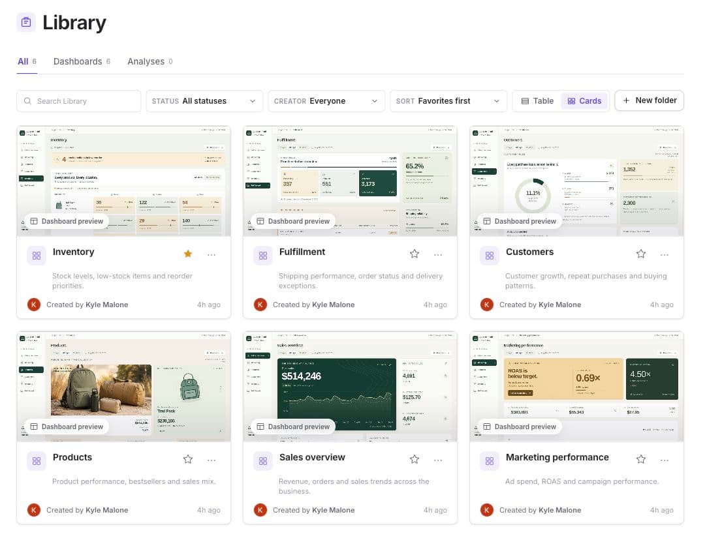Click the magnifier icon in Search Library
Image resolution: width=705 pixels, height=540 pixels.
coord(27,101)
